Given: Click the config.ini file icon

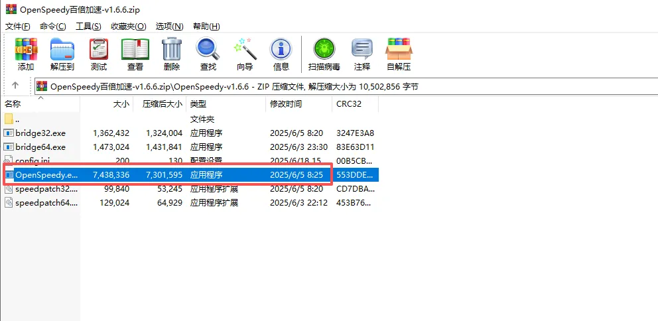Looking at the screenshot, I should [x=9, y=160].
